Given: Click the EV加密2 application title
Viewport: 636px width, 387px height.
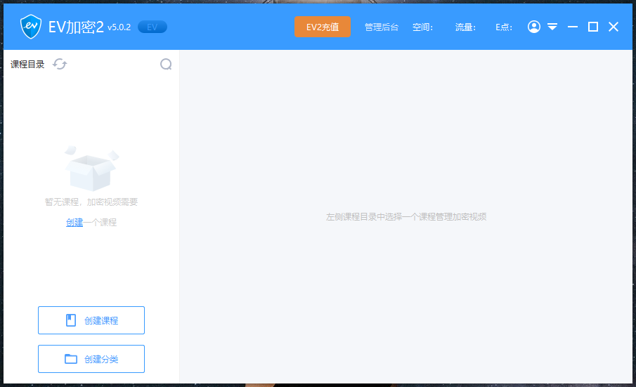Looking at the screenshot, I should tap(77, 27).
